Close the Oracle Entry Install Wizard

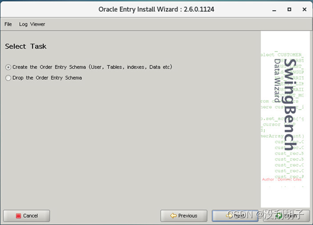click(305, 10)
